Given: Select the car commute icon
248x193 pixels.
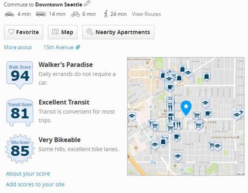Looking at the screenshot, I should 10,14.
